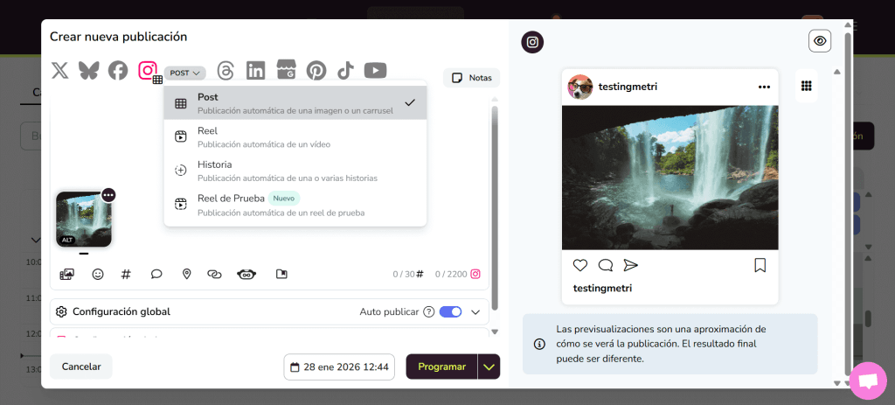Choose Reel from the type menu
The height and width of the screenshot is (405, 895).
point(295,137)
